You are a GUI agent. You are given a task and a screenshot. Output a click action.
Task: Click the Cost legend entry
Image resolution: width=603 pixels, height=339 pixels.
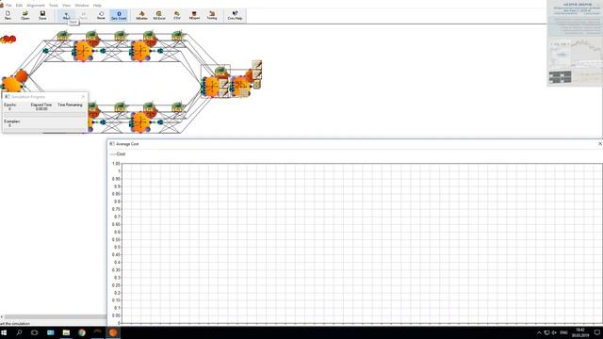click(118, 153)
